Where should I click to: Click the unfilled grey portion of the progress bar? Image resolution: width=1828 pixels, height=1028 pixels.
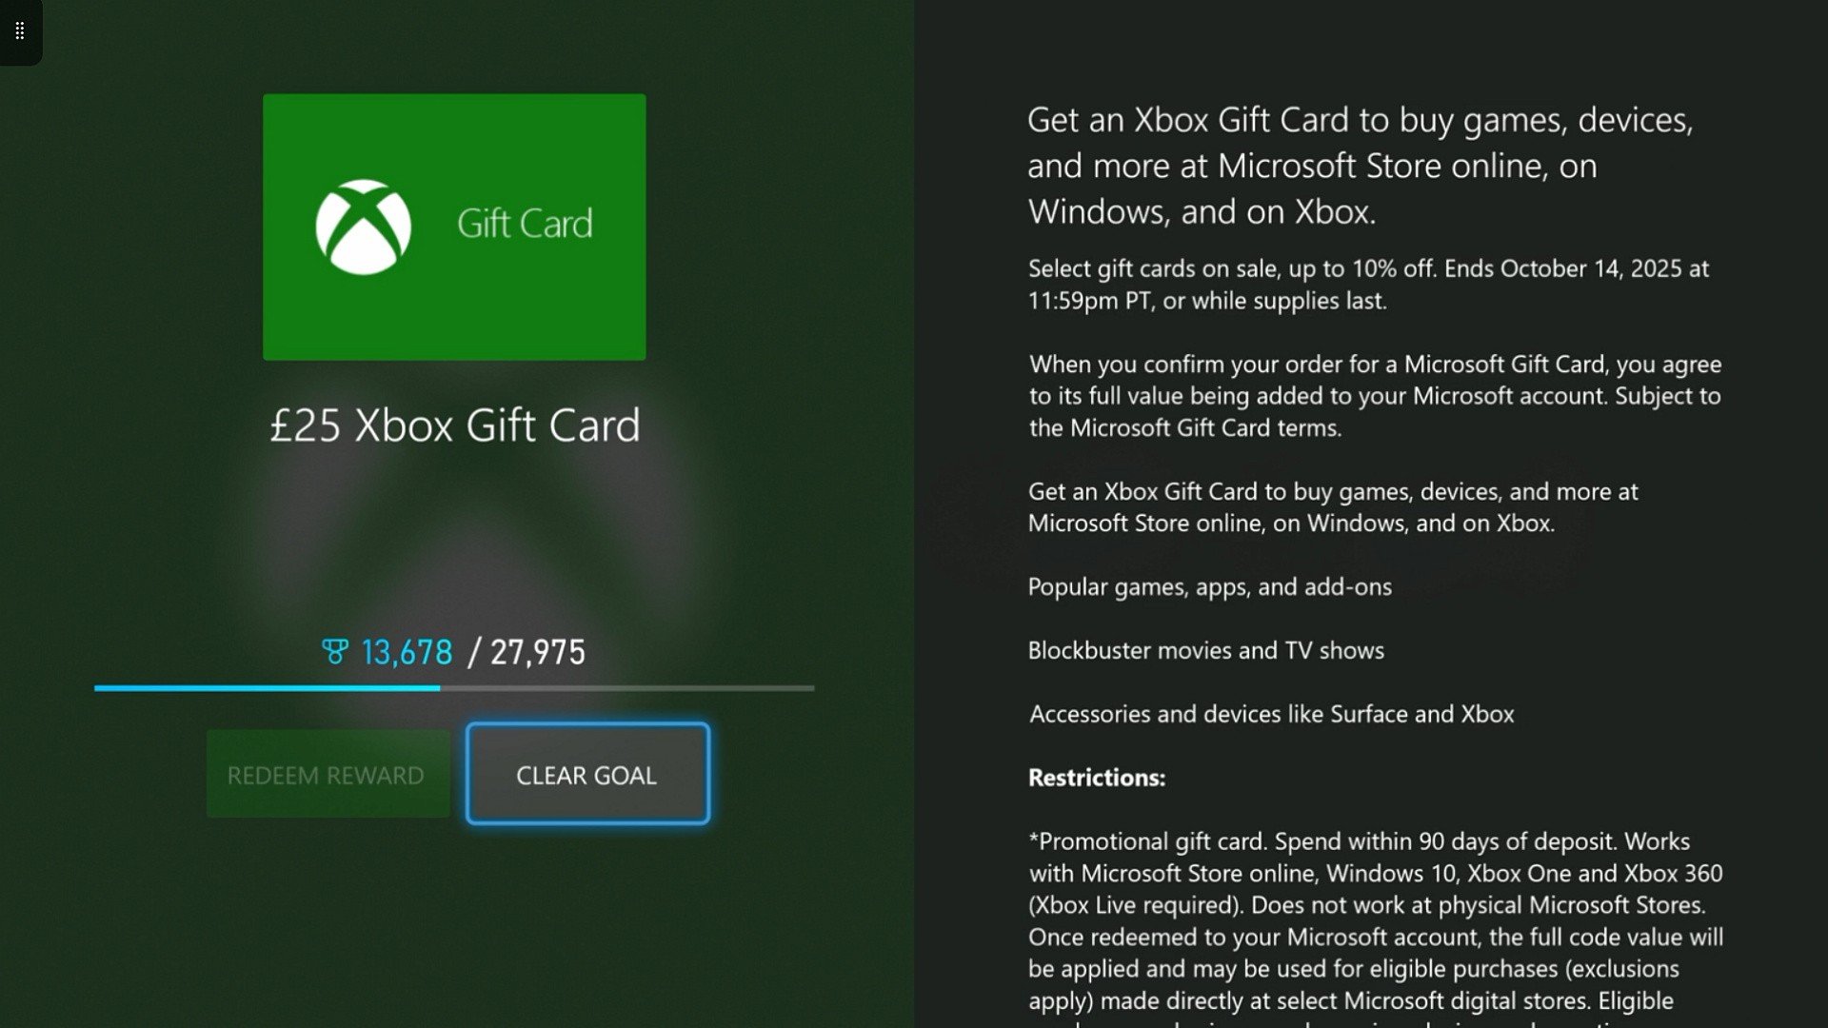[x=626, y=687]
